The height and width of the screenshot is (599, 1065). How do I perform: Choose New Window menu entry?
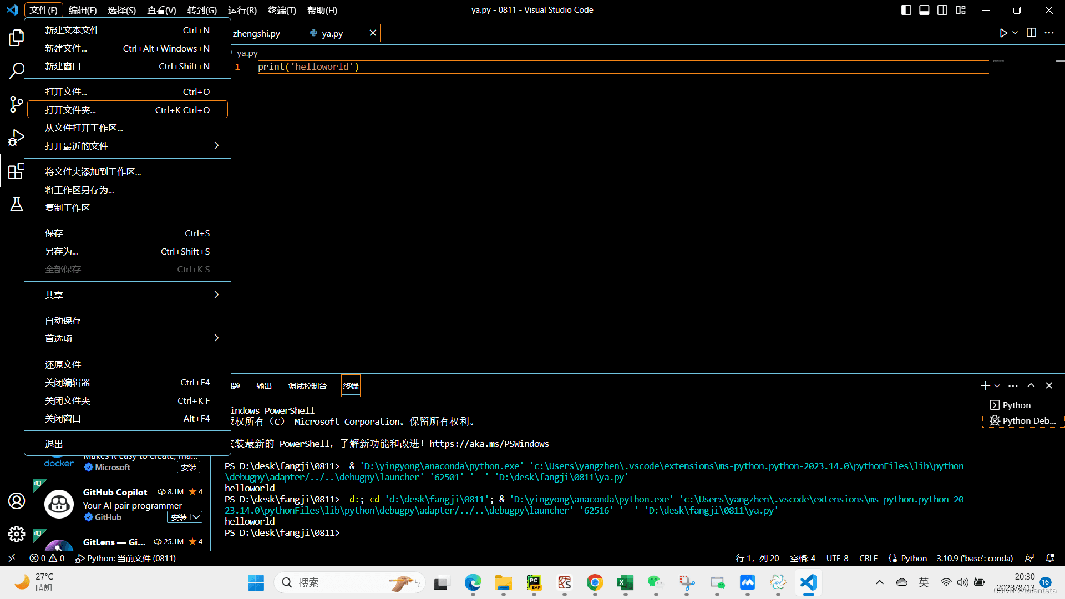coord(128,66)
